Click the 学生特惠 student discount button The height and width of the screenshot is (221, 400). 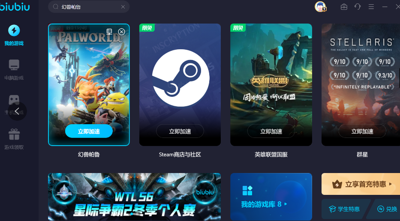(345, 209)
